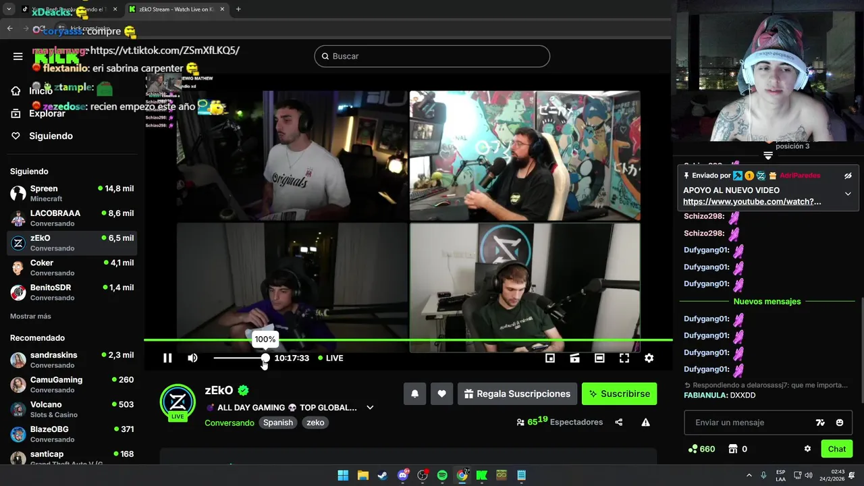Open Windows Start menu
The image size is (864, 486).
click(343, 475)
